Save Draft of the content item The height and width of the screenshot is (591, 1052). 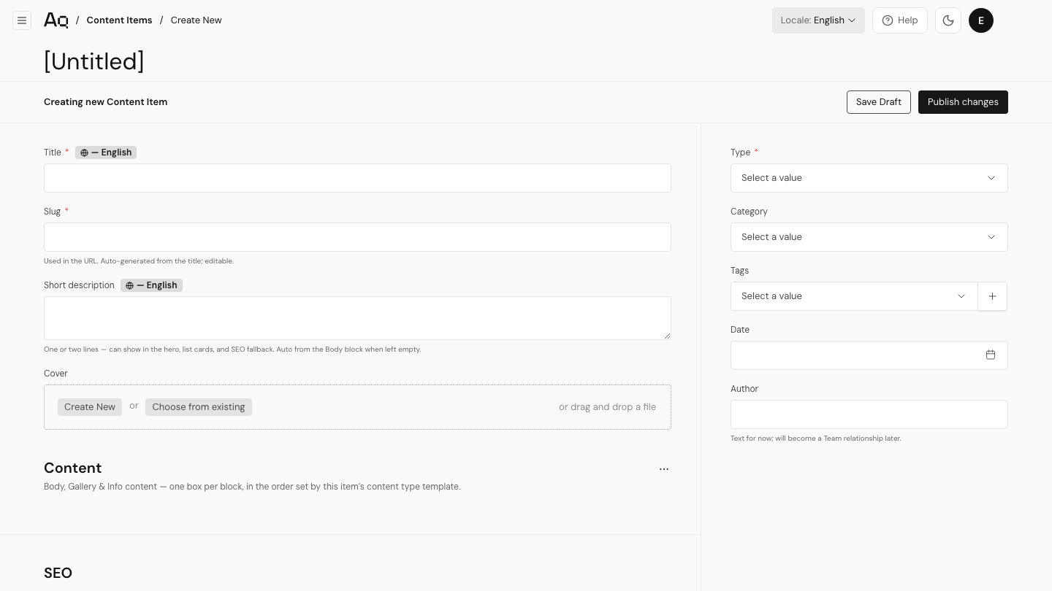coord(879,102)
